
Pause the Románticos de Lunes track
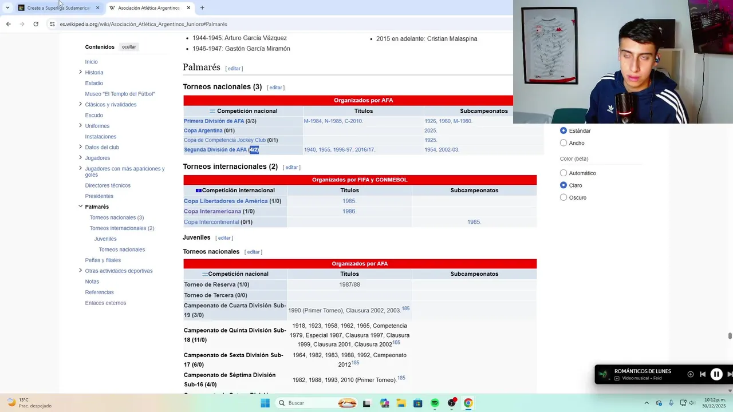click(716, 374)
